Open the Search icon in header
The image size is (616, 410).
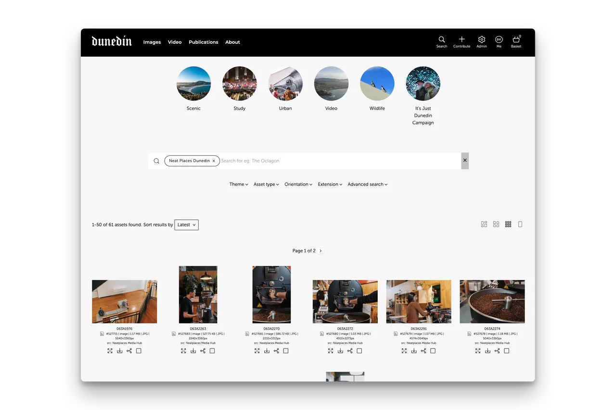click(x=441, y=40)
